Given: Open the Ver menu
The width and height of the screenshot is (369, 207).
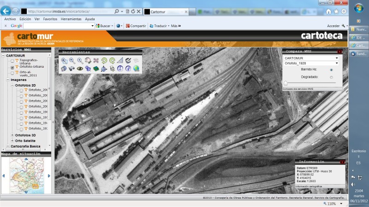Looking at the screenshot, I should (37, 19).
